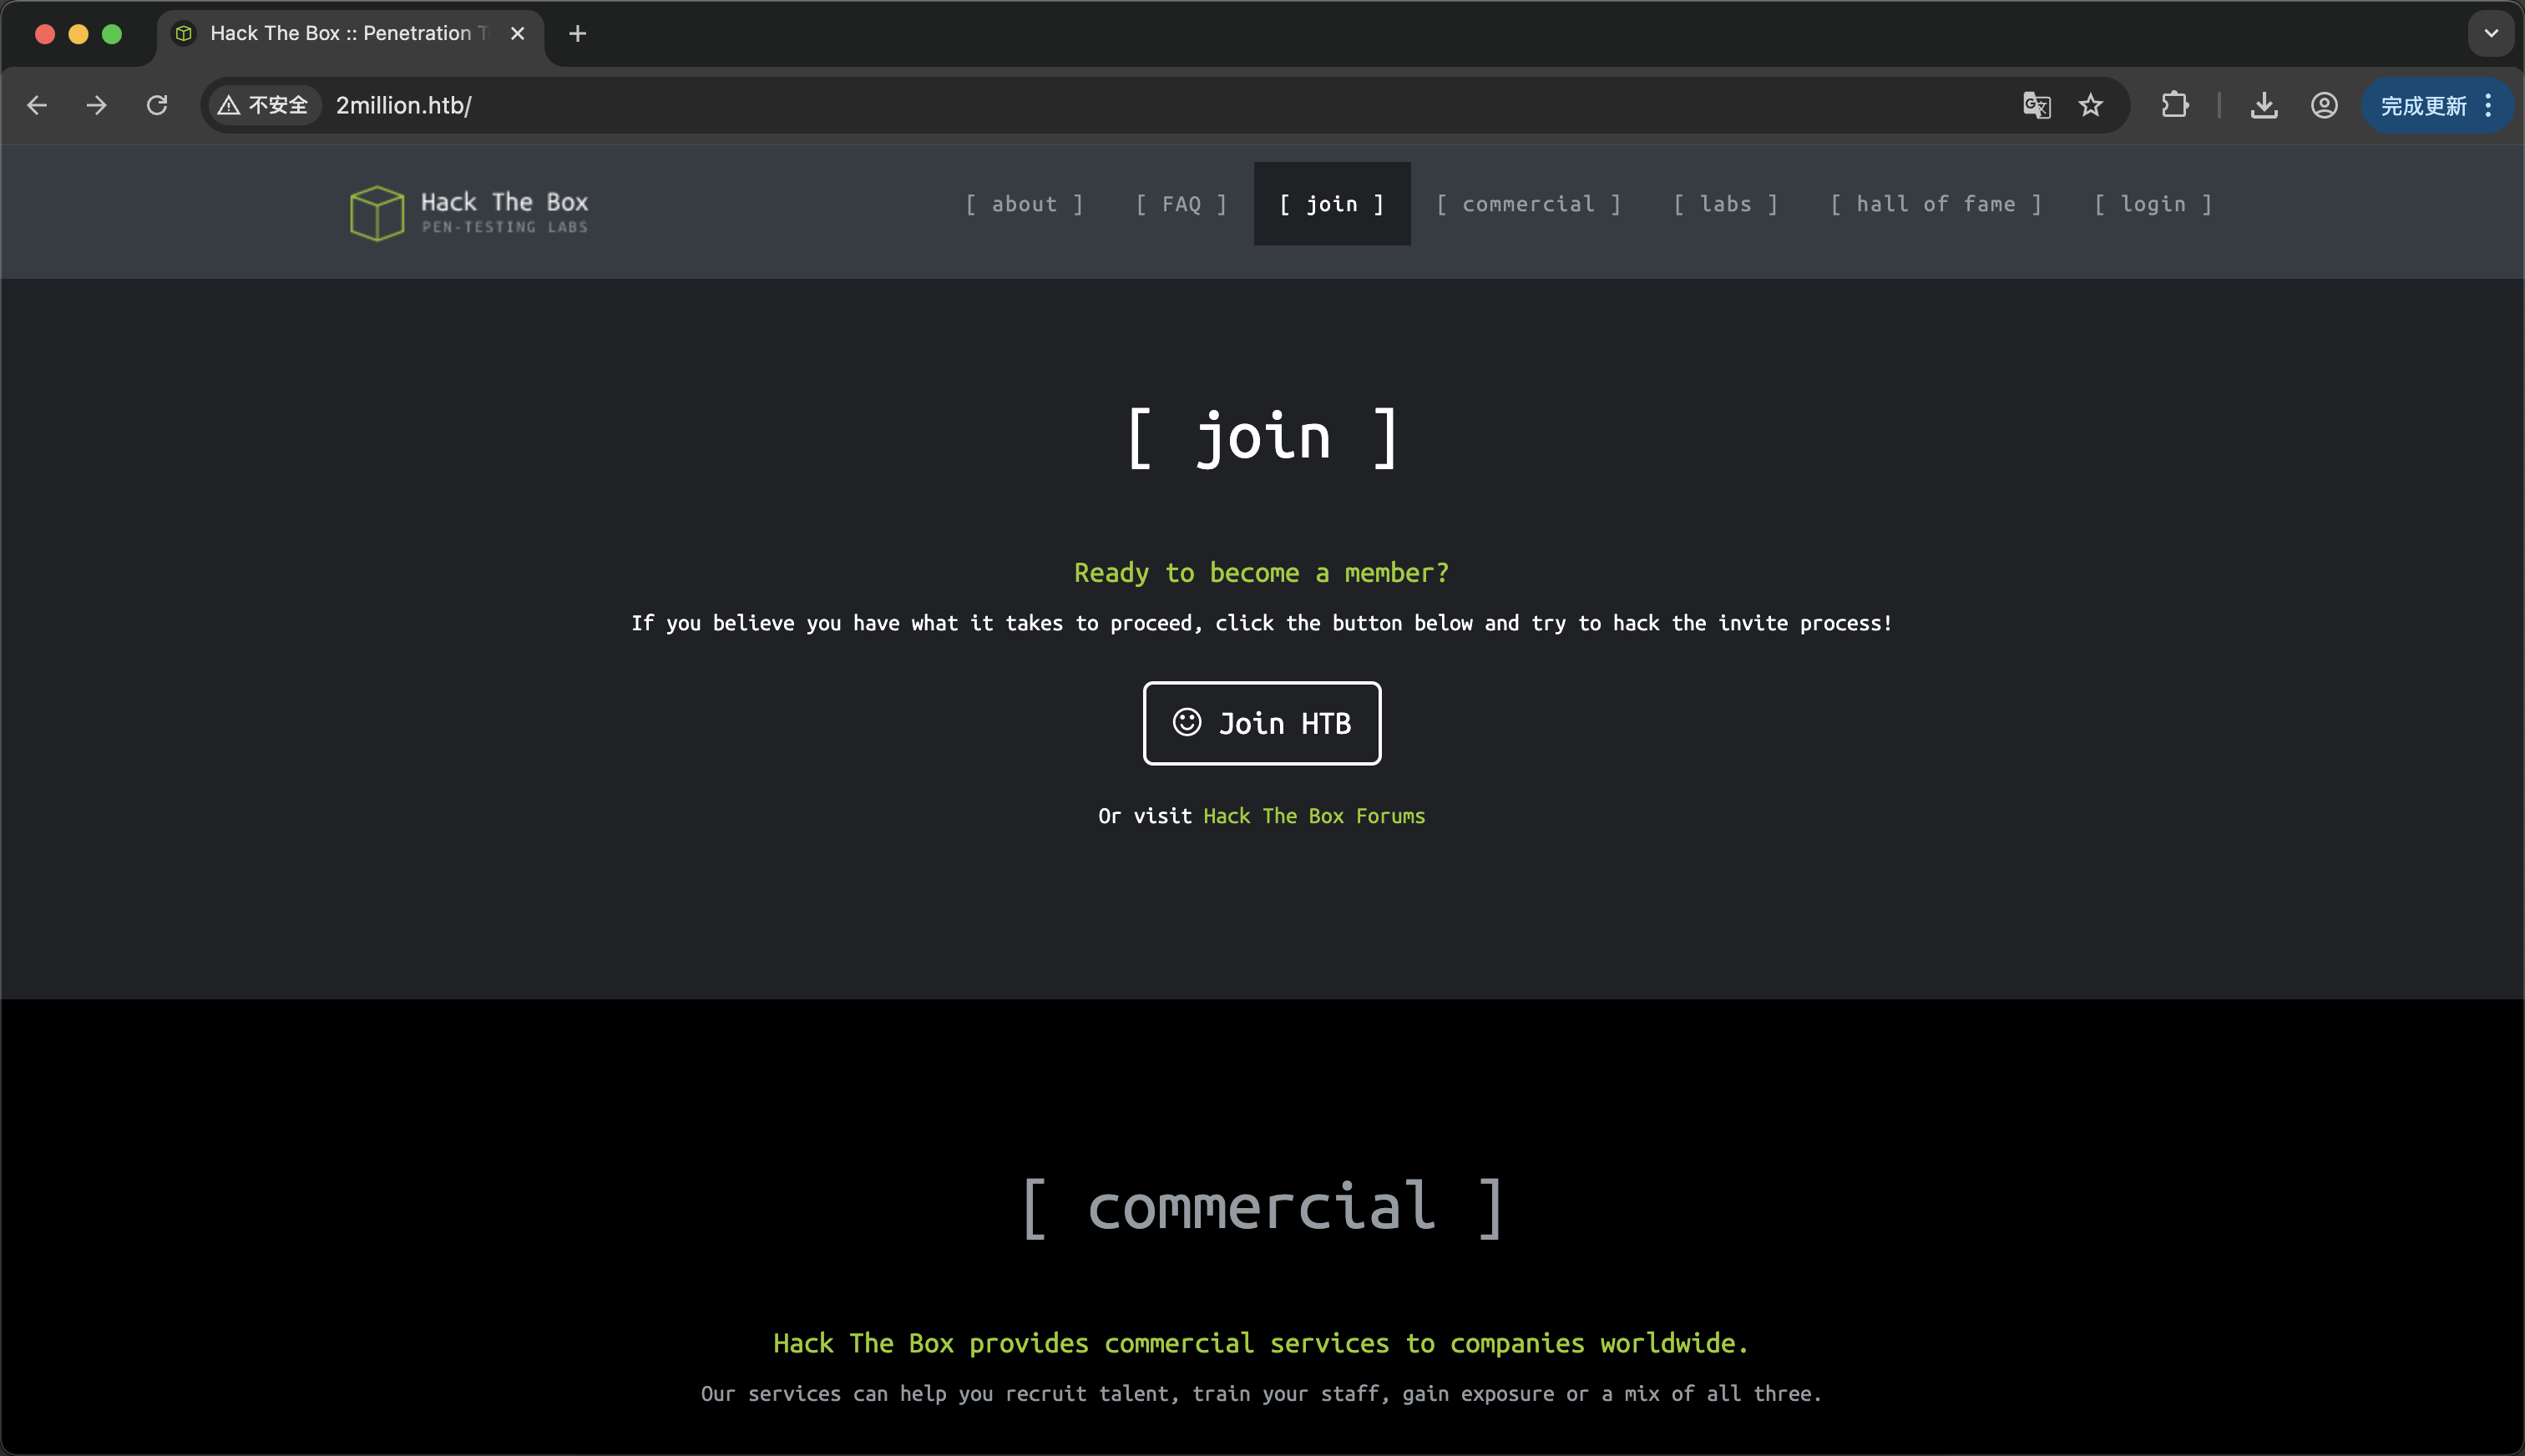Viewport: 2525px width, 1456px height.
Task: Open the downloads tray icon
Action: (x=2264, y=105)
